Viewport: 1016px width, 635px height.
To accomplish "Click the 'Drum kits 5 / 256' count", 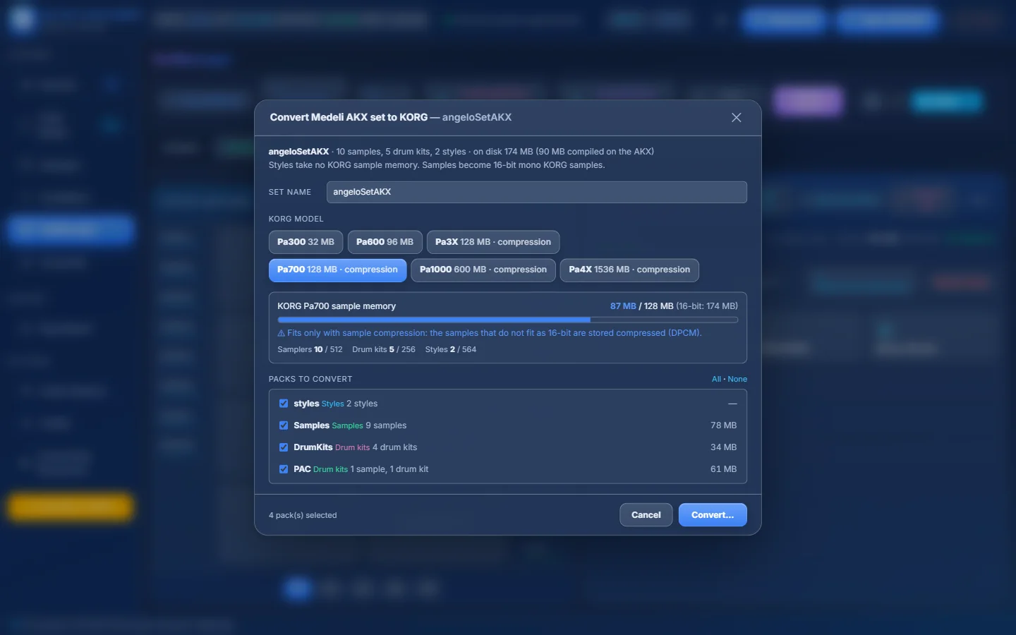I will (384, 349).
